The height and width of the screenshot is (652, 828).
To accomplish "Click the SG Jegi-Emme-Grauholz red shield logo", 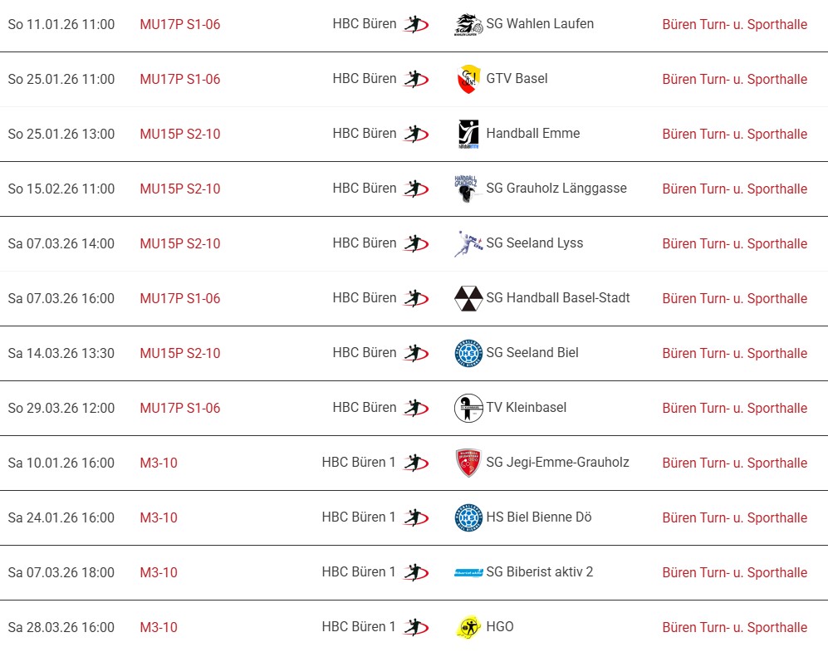I will (x=468, y=463).
